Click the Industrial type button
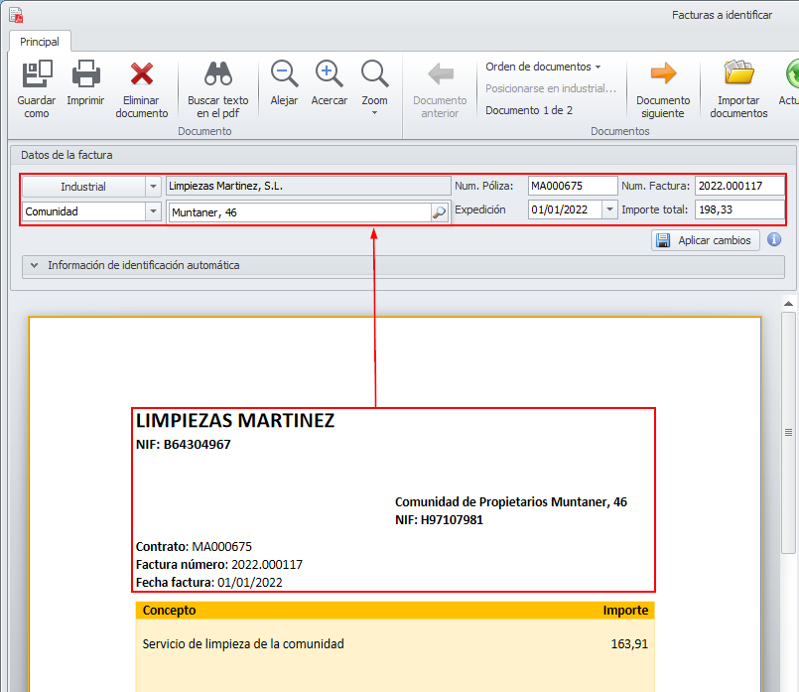Viewport: 799px width, 692px height. pos(83,187)
